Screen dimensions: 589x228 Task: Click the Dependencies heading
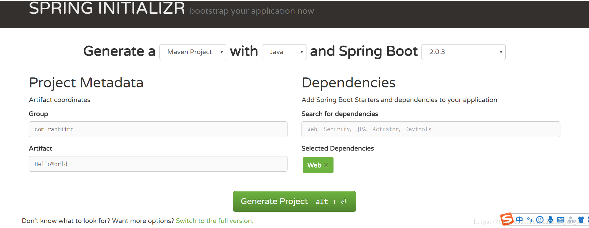[348, 83]
